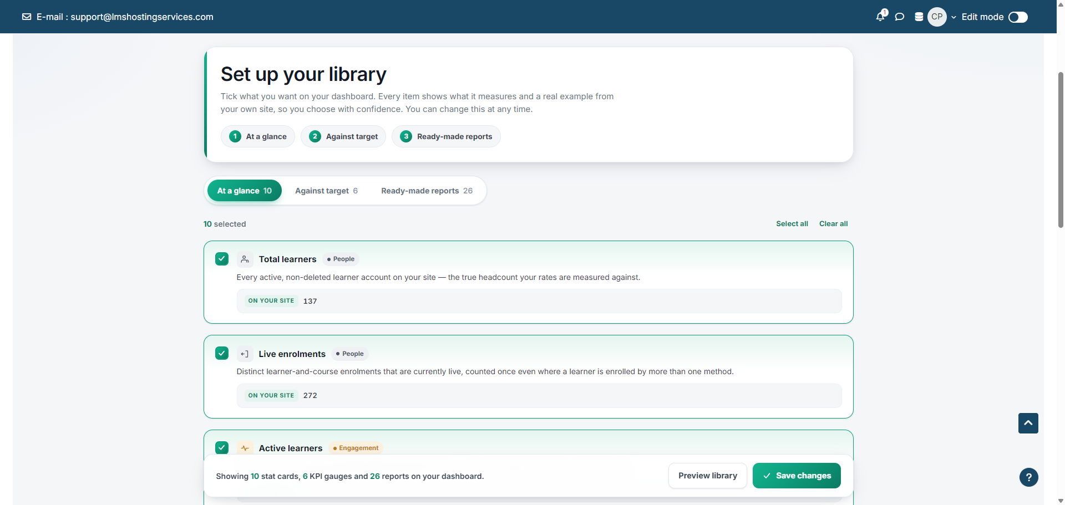Click the Live enrolments card title
This screenshot has width=1065, height=505.
292,354
